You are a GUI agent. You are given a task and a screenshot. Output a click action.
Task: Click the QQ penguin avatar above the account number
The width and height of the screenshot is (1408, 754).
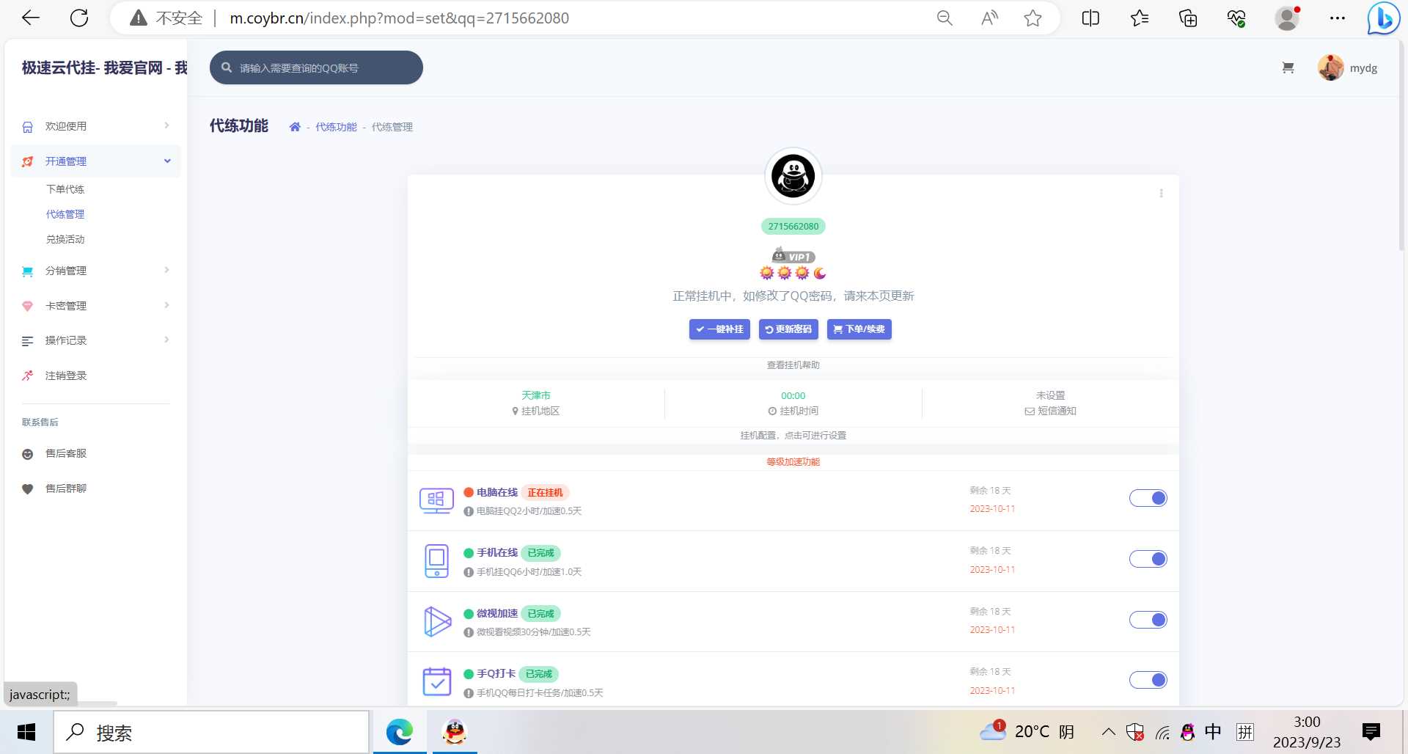pyautogui.click(x=793, y=175)
